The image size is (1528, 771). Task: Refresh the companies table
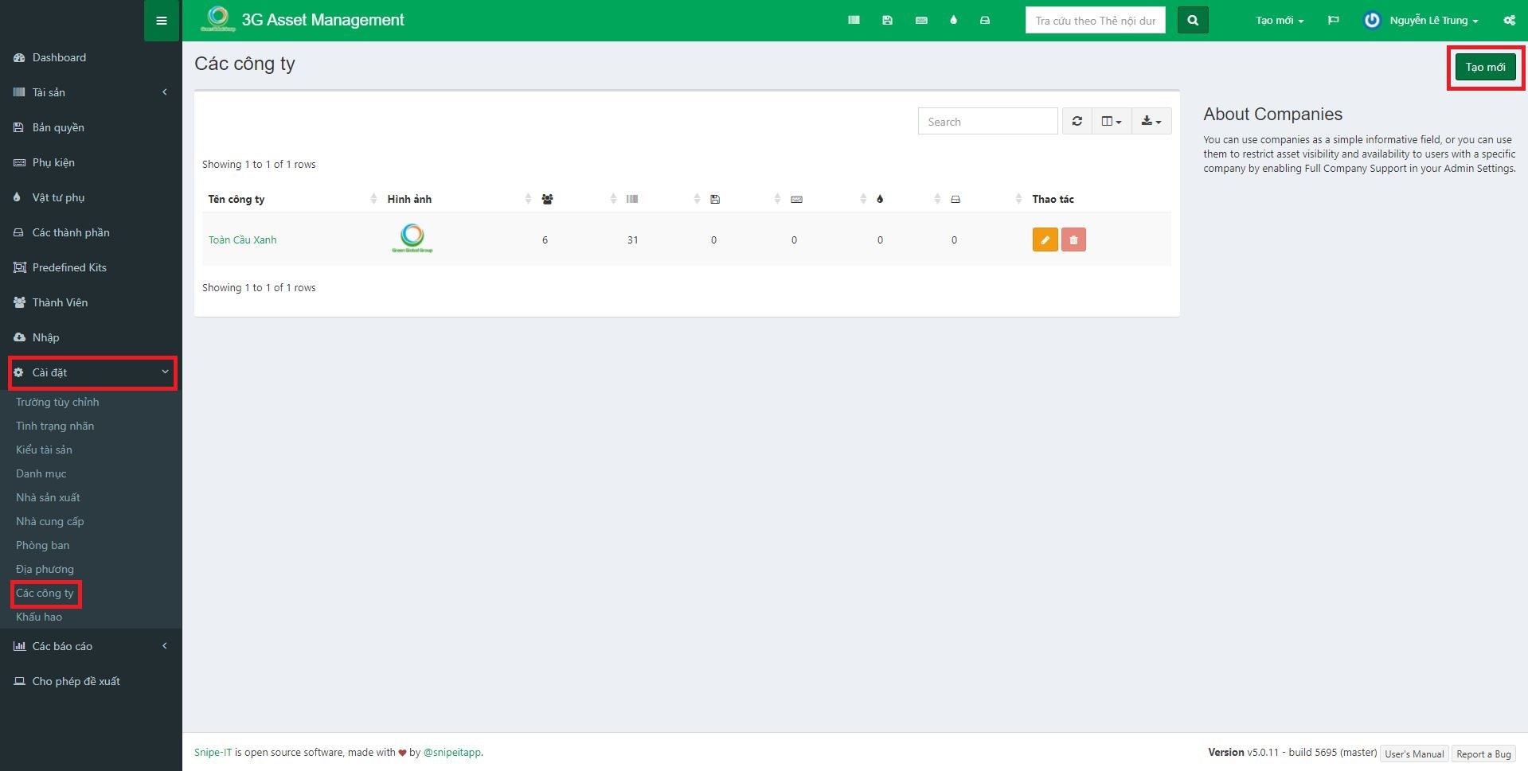pyautogui.click(x=1077, y=122)
